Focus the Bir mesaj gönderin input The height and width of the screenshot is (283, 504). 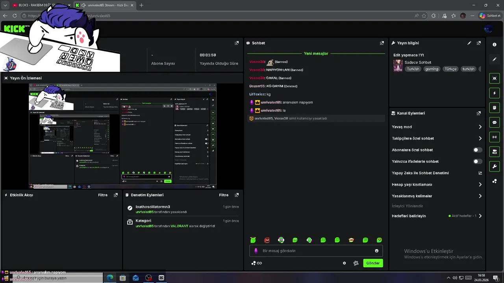(x=316, y=251)
